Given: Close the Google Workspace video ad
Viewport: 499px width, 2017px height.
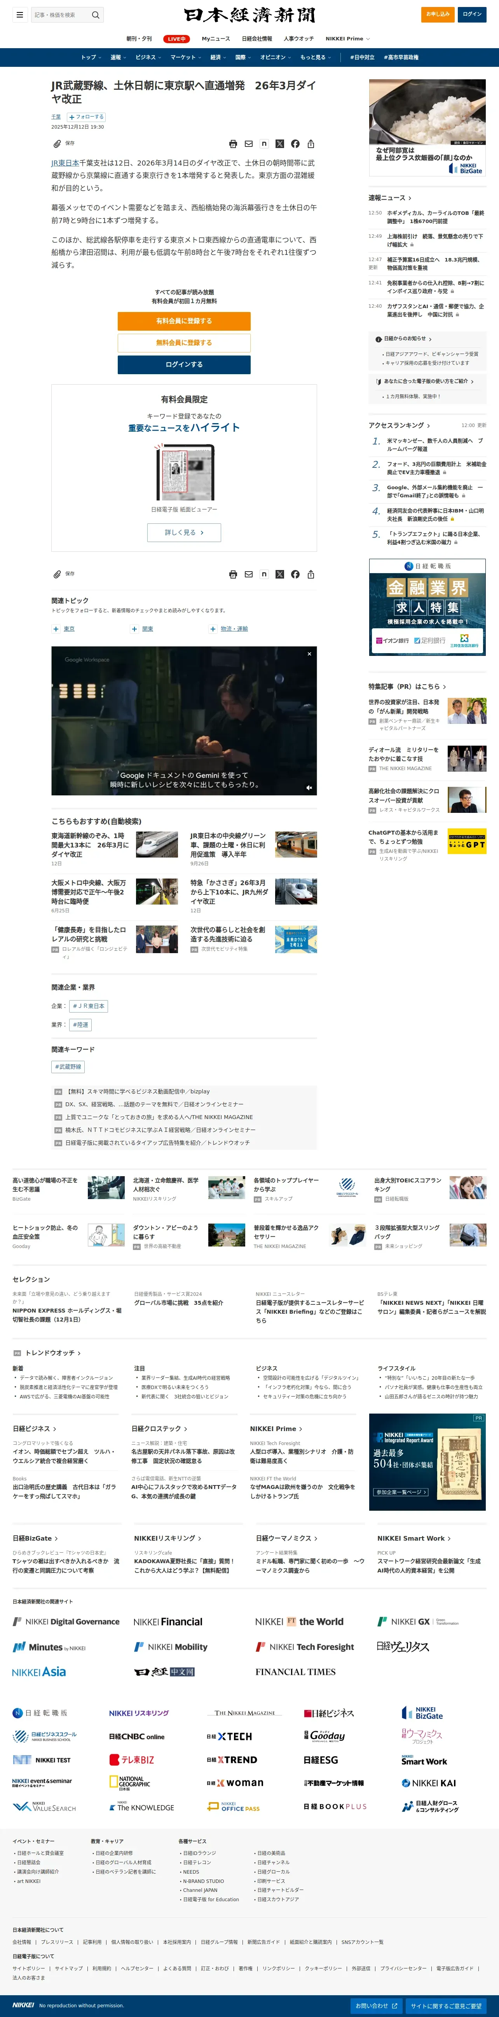Looking at the screenshot, I should coord(309,654).
